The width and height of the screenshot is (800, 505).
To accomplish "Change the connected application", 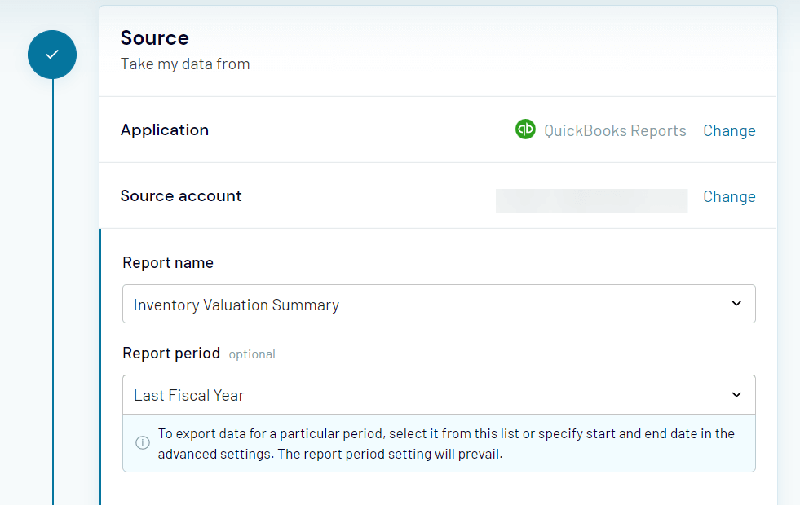I will point(728,130).
